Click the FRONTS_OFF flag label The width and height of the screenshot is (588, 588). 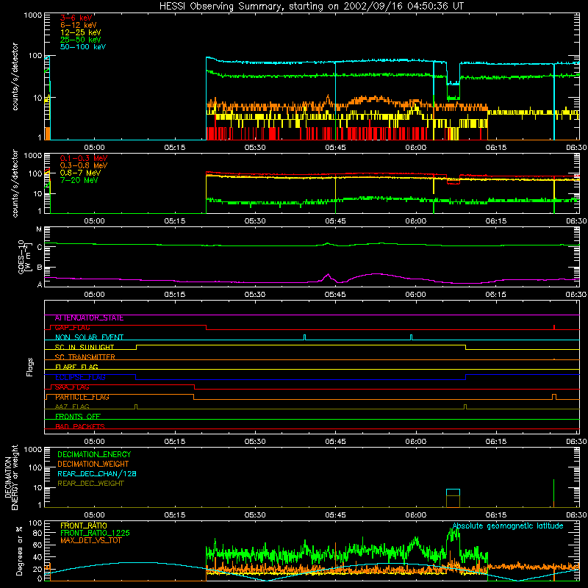pos(78,417)
